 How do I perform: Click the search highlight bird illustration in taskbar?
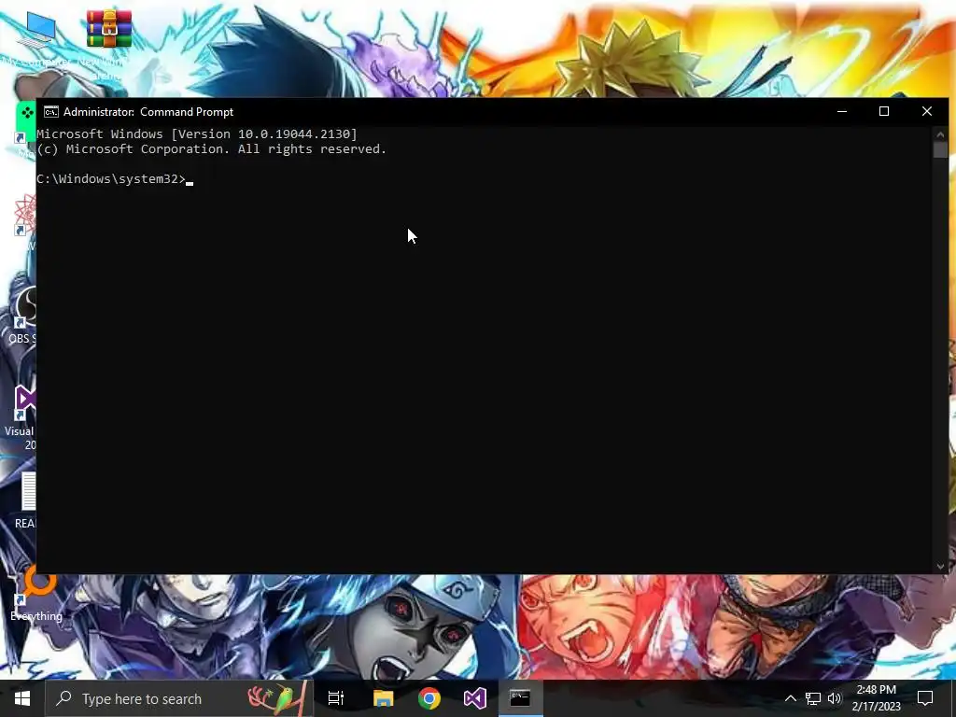click(x=275, y=698)
